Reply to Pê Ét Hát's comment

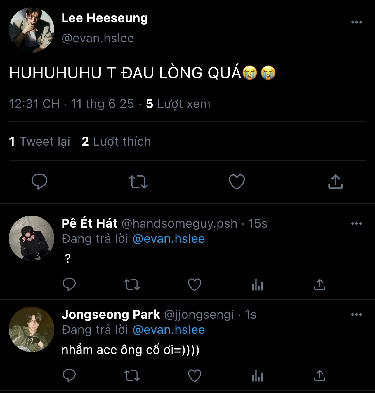pyautogui.click(x=69, y=284)
